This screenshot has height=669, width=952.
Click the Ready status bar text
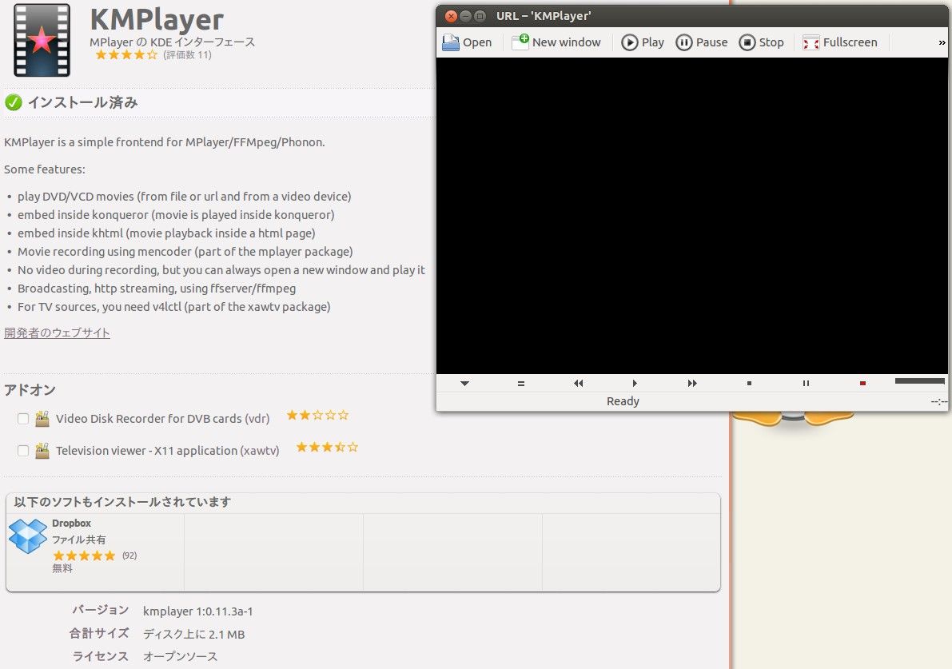(623, 401)
